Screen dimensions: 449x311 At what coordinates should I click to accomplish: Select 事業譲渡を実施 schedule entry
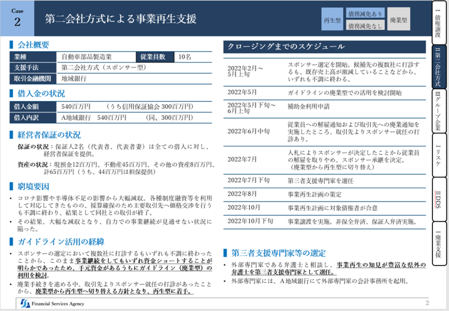pyautogui.click(x=352, y=222)
